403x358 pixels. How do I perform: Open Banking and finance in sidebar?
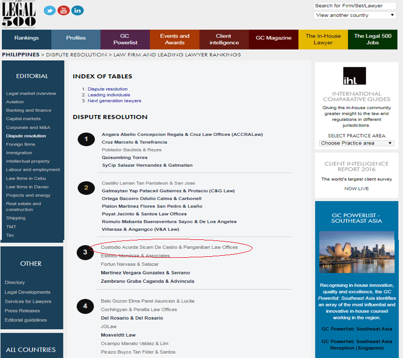coord(28,110)
